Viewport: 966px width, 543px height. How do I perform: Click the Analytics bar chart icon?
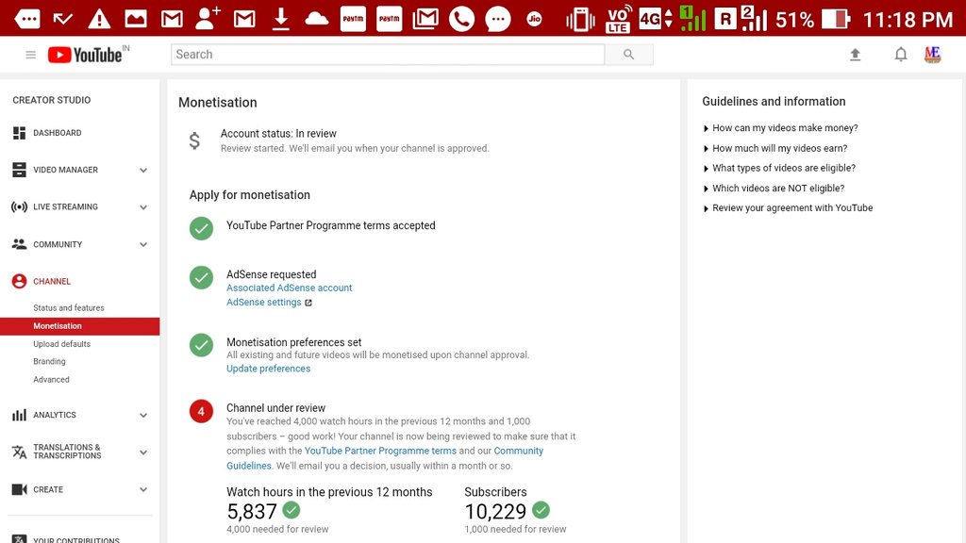(x=19, y=415)
